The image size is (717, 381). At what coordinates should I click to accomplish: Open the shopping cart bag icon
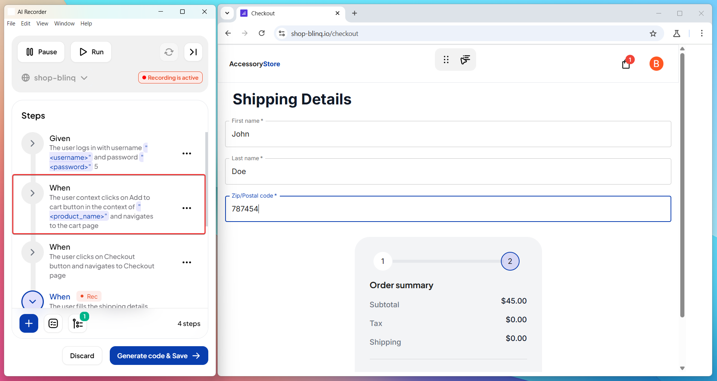pyautogui.click(x=626, y=64)
